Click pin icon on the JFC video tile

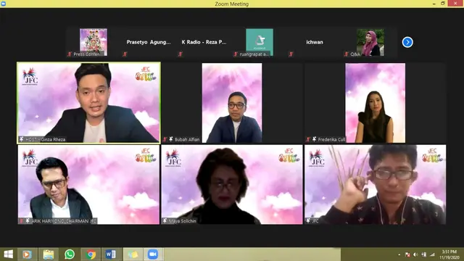click(308, 220)
